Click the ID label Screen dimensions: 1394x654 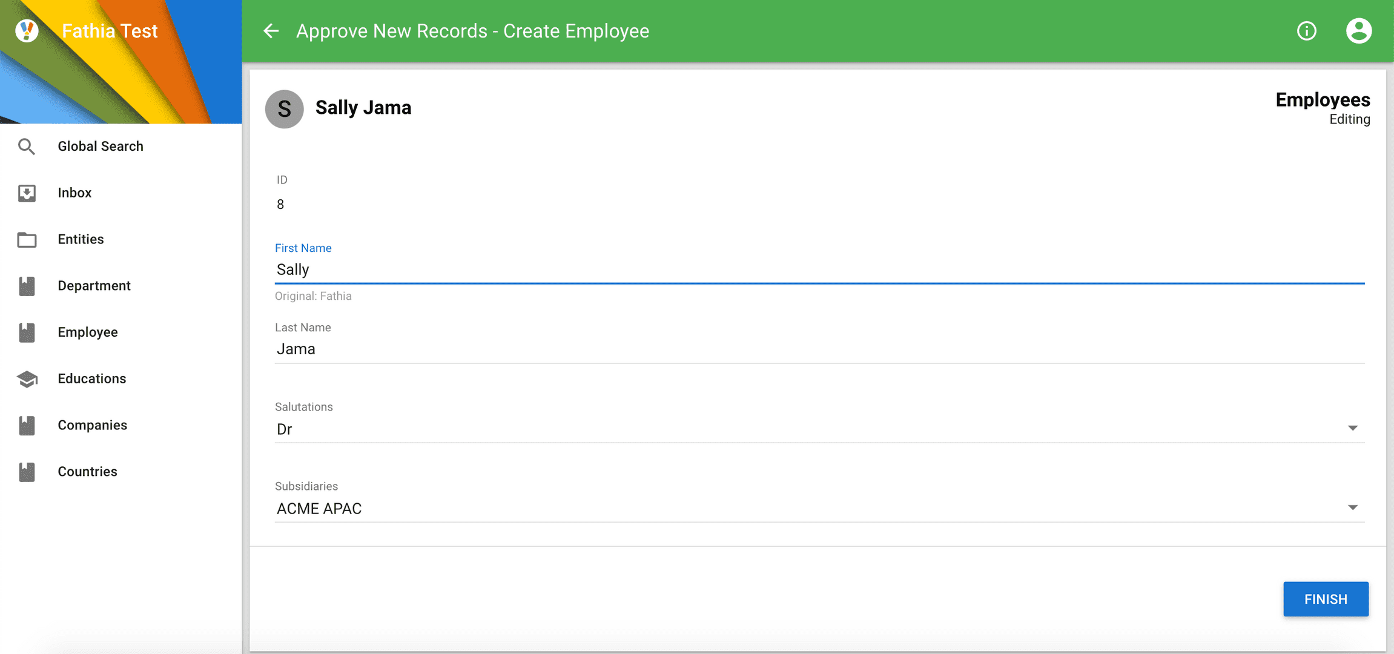(x=282, y=180)
